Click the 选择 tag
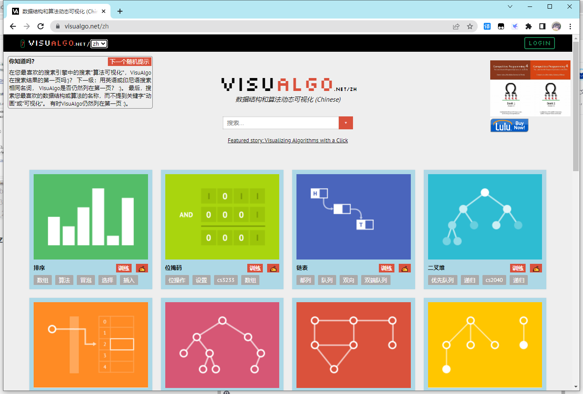The image size is (583, 394). tap(107, 280)
